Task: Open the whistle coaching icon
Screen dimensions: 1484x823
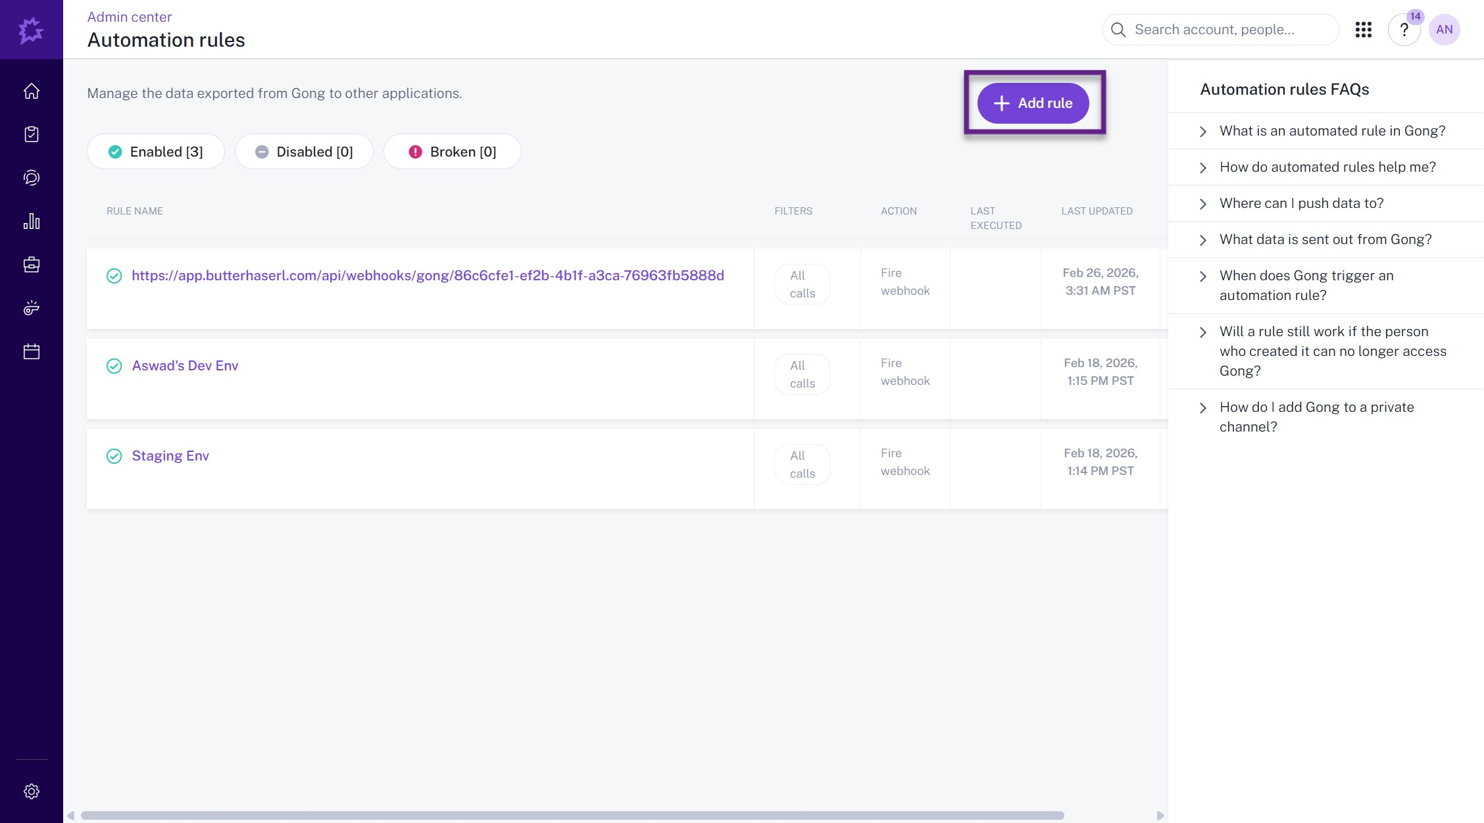Action: click(x=32, y=308)
